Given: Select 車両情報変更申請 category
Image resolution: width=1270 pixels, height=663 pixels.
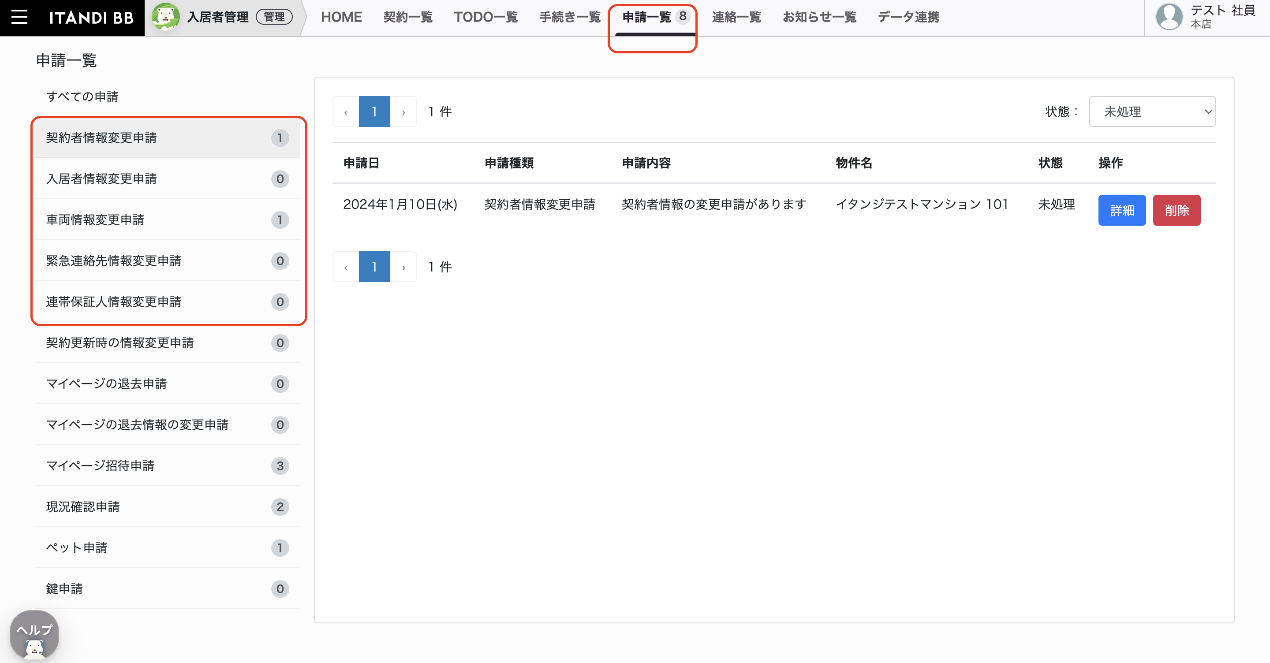Looking at the screenshot, I should (168, 220).
